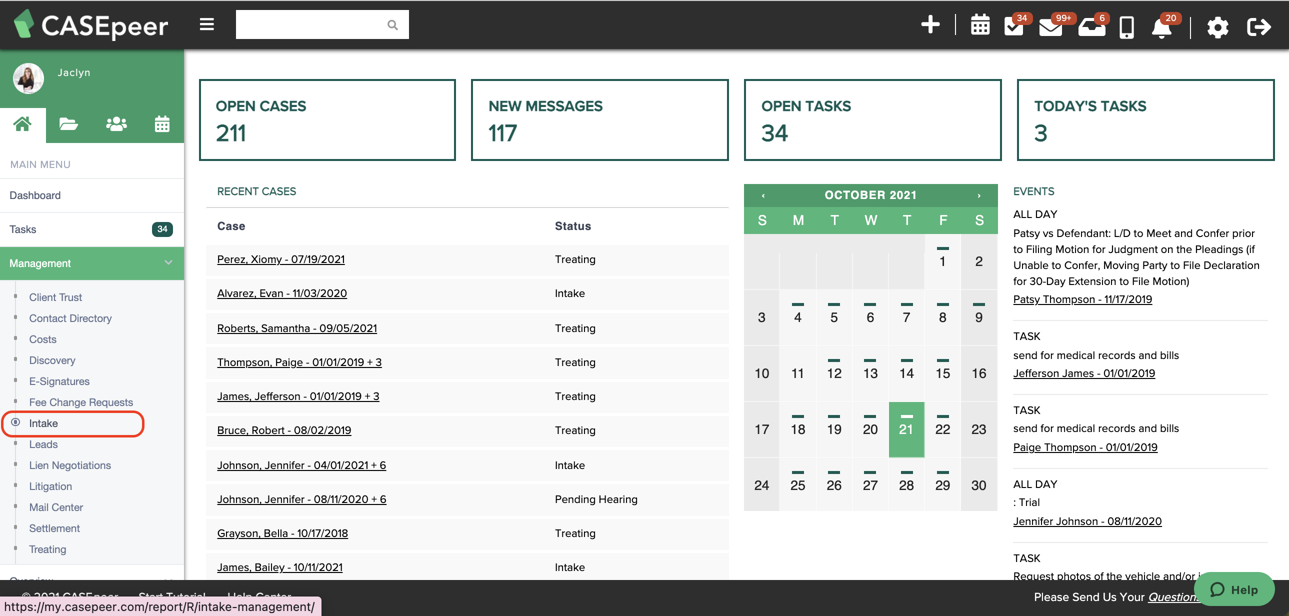Open event link Jennifer Johnson - 08/11/2020
The height and width of the screenshot is (616, 1289).
click(1087, 521)
